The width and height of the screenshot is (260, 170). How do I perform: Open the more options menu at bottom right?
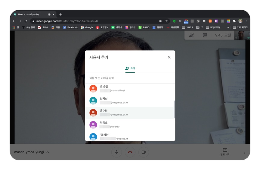245,152
